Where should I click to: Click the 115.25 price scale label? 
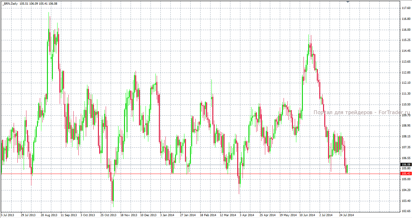point(406,40)
